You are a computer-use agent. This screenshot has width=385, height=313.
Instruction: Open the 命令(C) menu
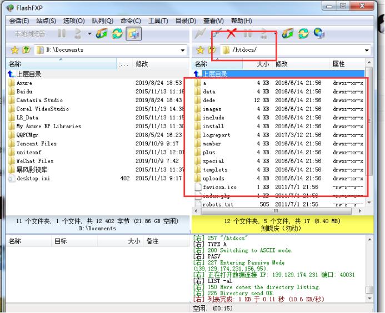(x=131, y=21)
